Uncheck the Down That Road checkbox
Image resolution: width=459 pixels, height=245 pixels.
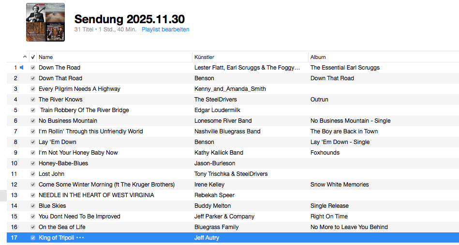pos(33,78)
